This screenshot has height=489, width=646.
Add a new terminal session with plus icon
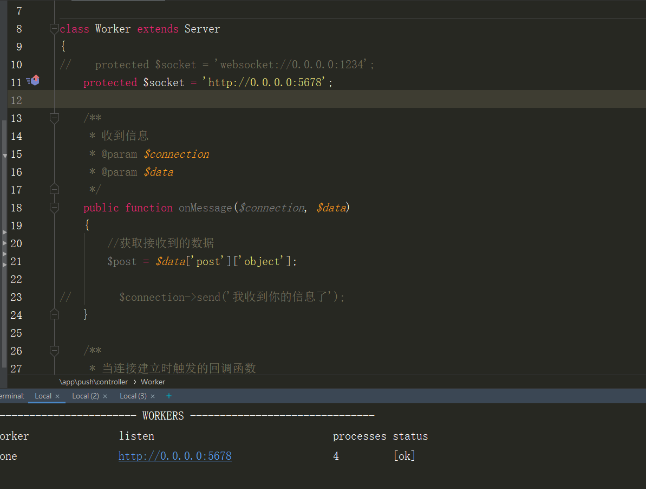click(x=168, y=396)
